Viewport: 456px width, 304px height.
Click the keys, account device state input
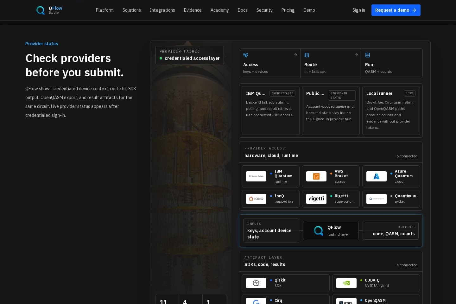click(271, 231)
